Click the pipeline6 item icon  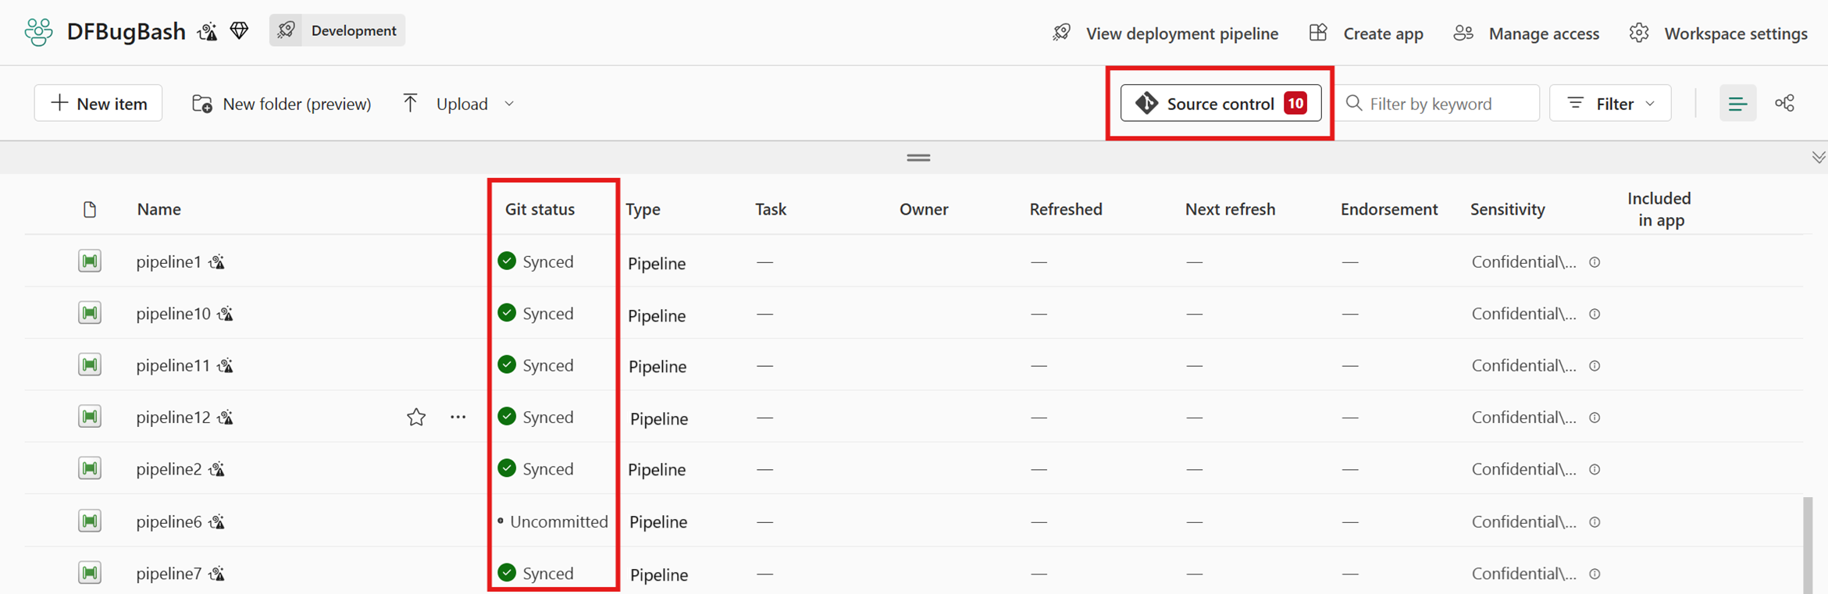90,521
